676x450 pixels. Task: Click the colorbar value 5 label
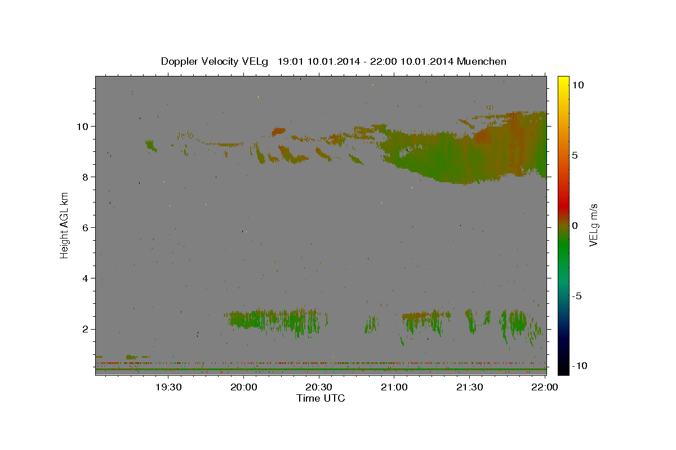click(575, 155)
